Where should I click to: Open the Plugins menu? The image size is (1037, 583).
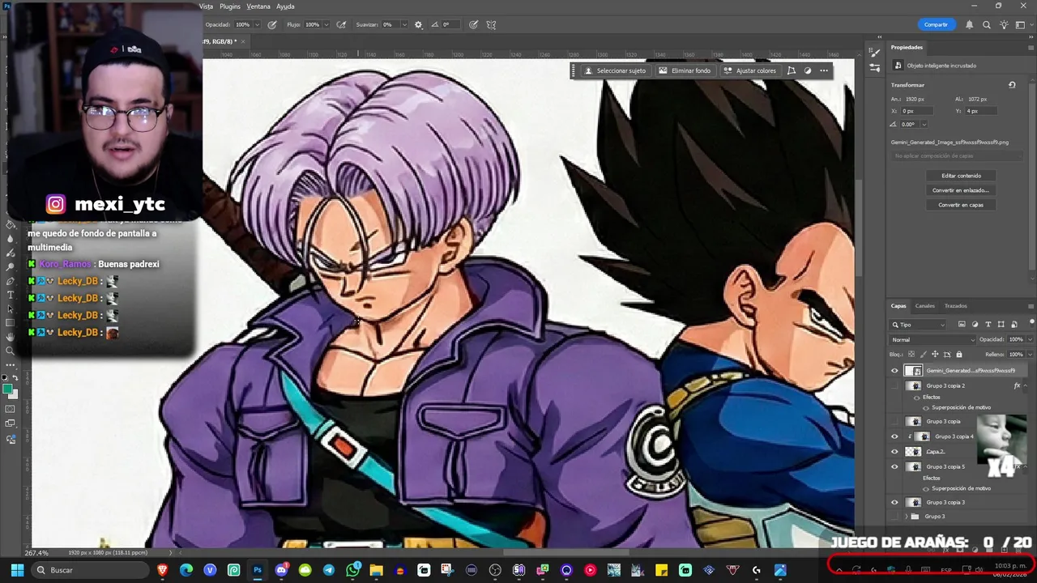(x=230, y=6)
